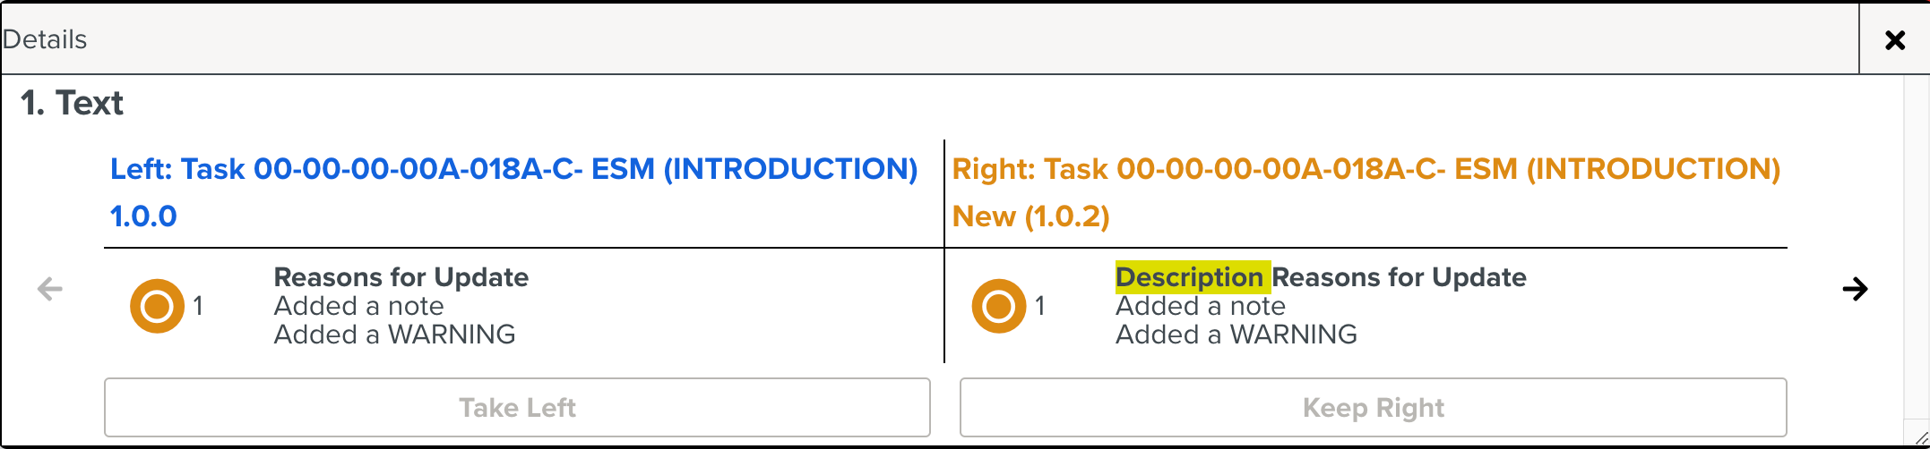Click the resize grip at dialog corner
Image resolution: width=1930 pixels, height=449 pixels.
coord(1919,436)
